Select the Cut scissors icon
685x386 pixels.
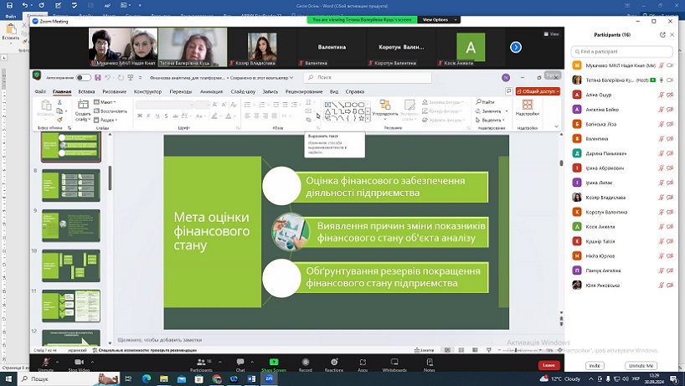tap(59, 102)
